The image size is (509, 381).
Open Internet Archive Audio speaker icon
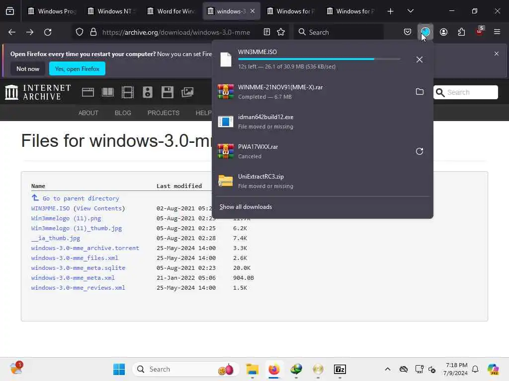click(x=147, y=92)
